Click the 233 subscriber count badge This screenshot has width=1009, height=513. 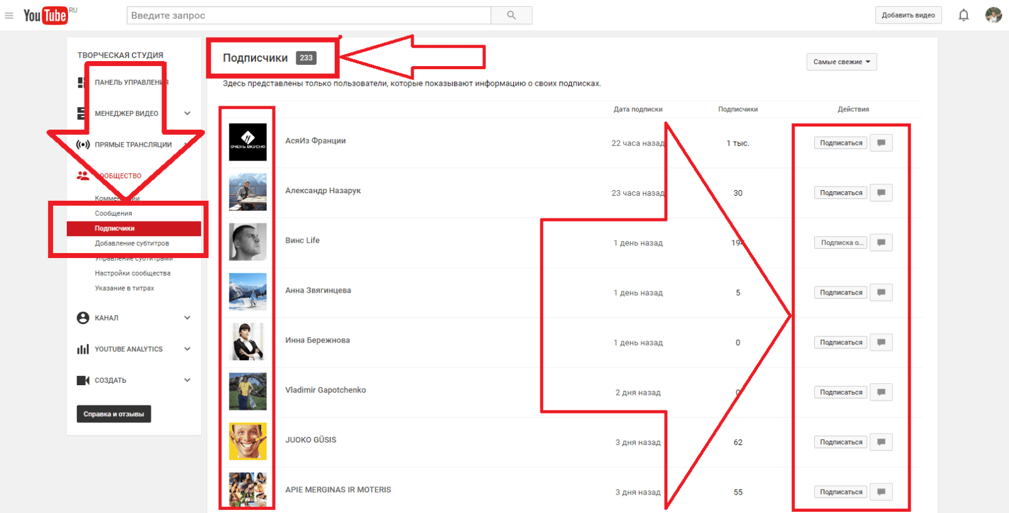pos(306,58)
